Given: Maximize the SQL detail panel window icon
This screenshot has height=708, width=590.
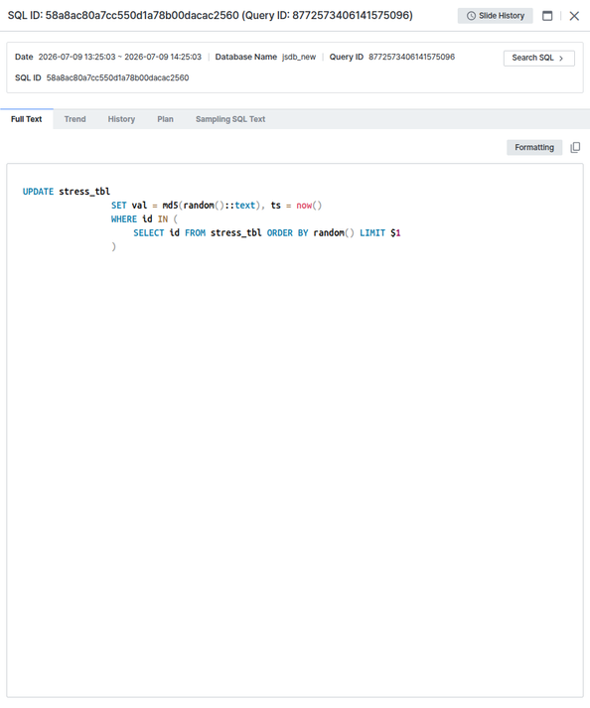Looking at the screenshot, I should (x=547, y=16).
